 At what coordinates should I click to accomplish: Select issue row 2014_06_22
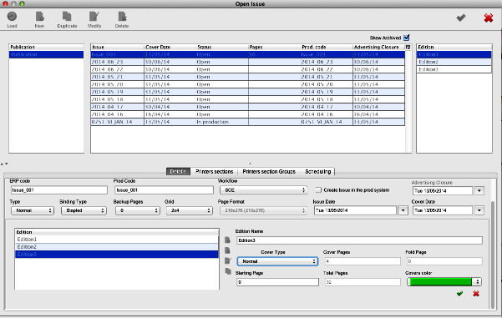[248, 69]
